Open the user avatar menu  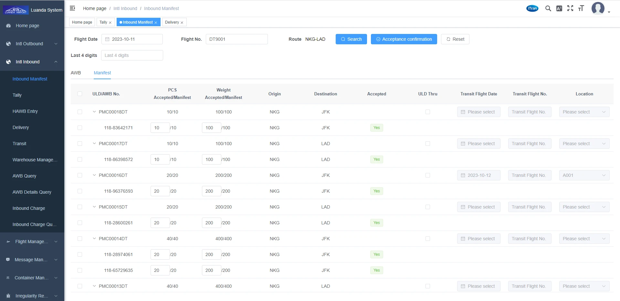[x=598, y=8]
